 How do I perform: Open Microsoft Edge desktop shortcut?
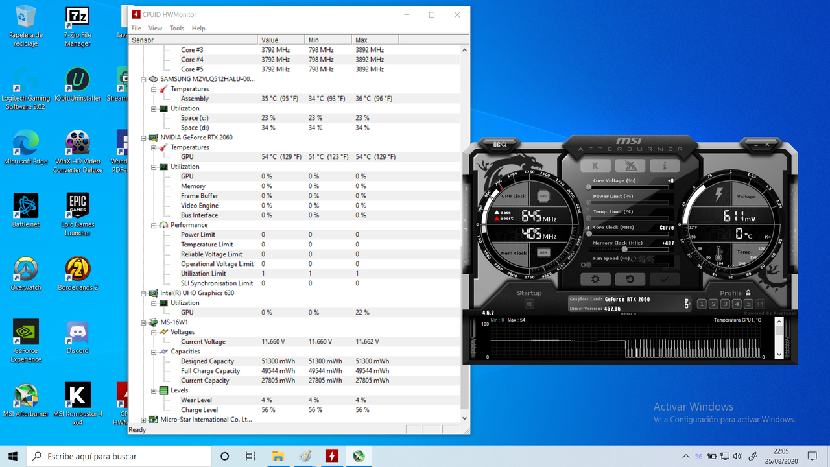click(x=26, y=147)
